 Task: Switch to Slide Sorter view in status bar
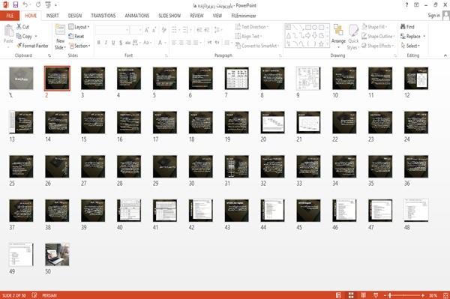coord(351,295)
